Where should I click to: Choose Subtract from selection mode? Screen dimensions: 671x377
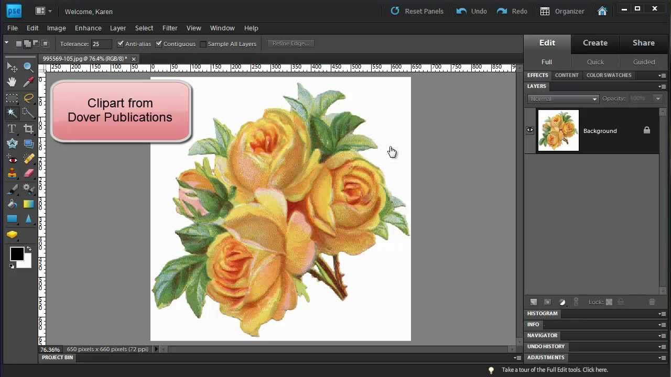coord(36,44)
